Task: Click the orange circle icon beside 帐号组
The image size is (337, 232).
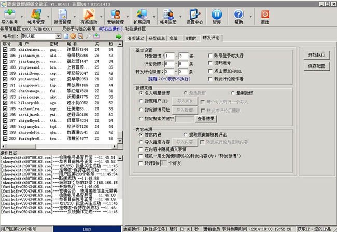Action: [x=73, y=36]
